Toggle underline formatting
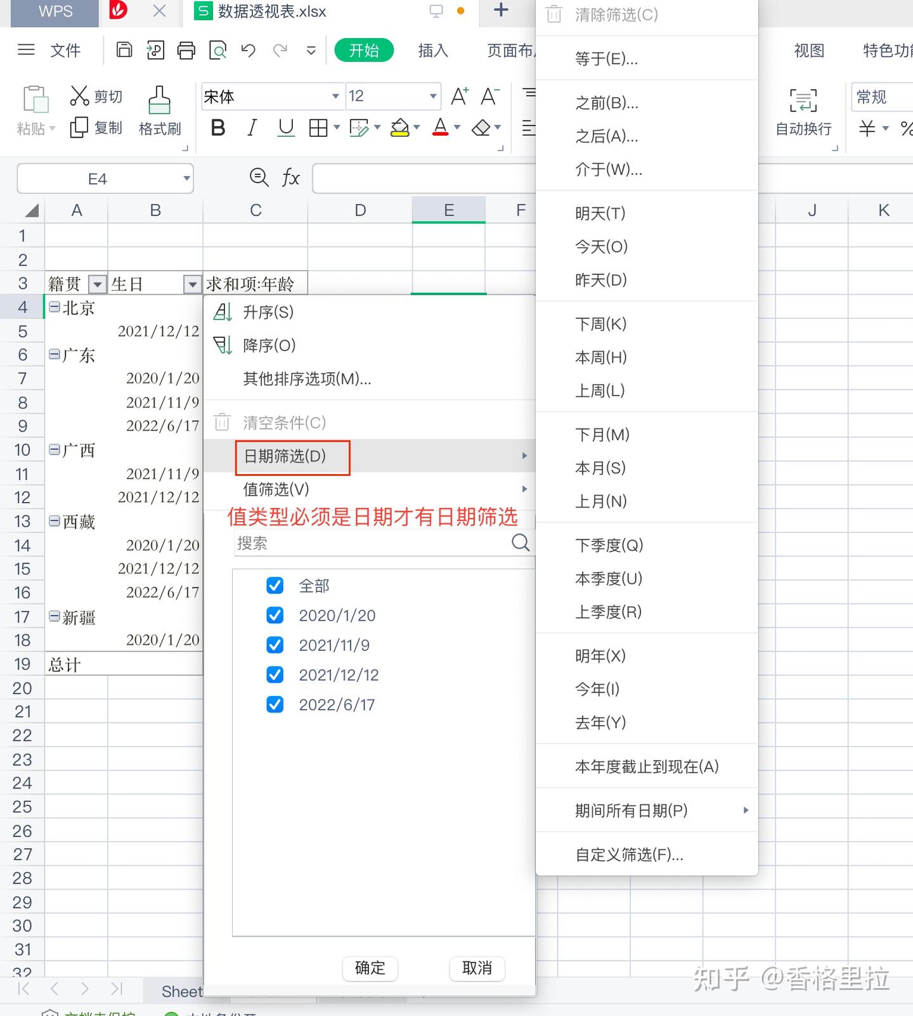Image resolution: width=913 pixels, height=1016 pixels. 286,127
